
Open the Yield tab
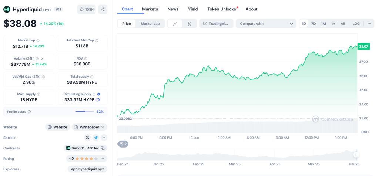pos(193,9)
